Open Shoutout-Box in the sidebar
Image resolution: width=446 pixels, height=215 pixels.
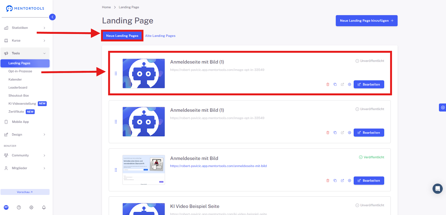[19, 95]
